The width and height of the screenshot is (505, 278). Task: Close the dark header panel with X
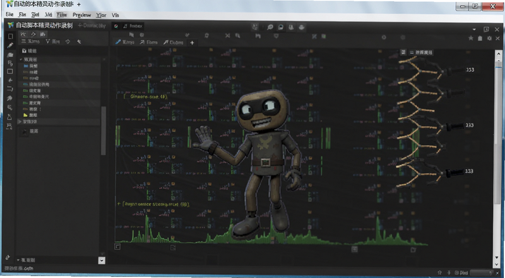point(497,29)
